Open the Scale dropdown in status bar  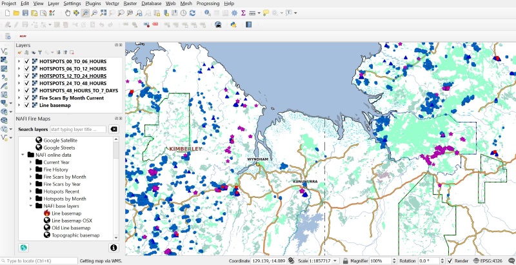[335, 261]
